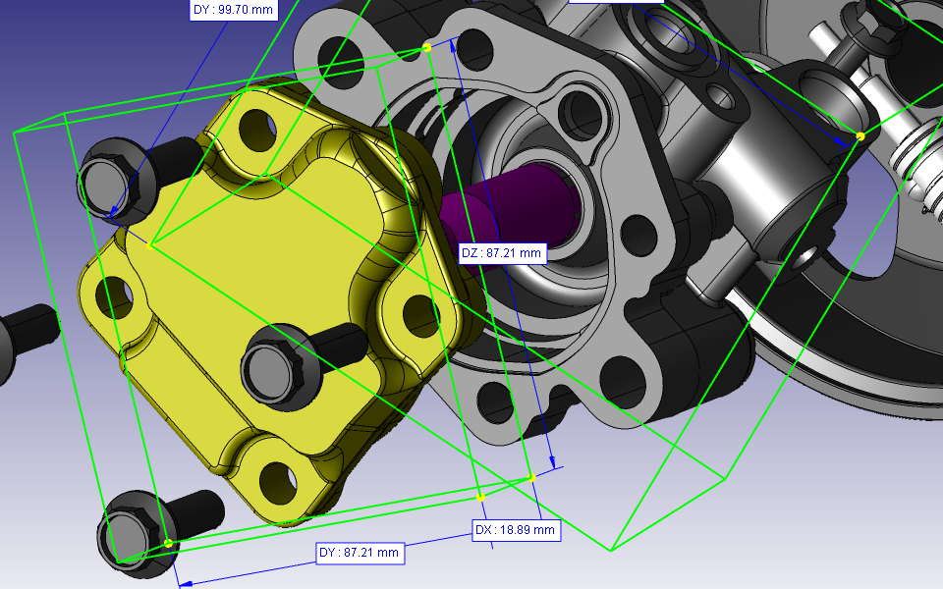Pick the top hole of the yellow cover

pyautogui.click(x=257, y=124)
